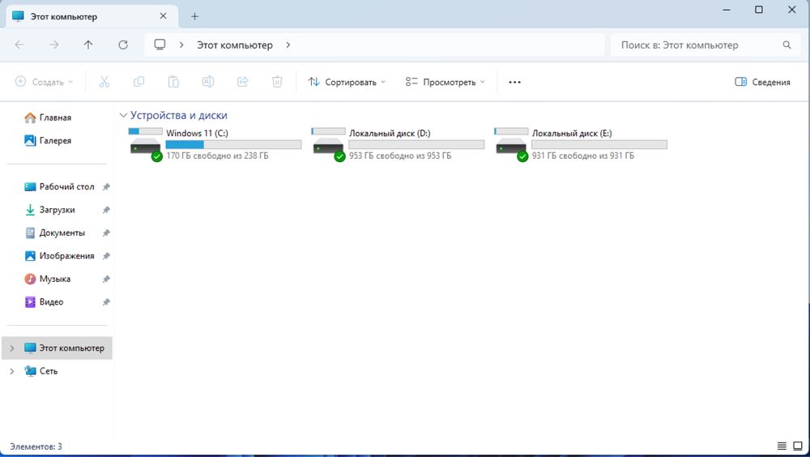This screenshot has width=810, height=457.
Task: Open the three-dots more options menu
Action: [514, 82]
